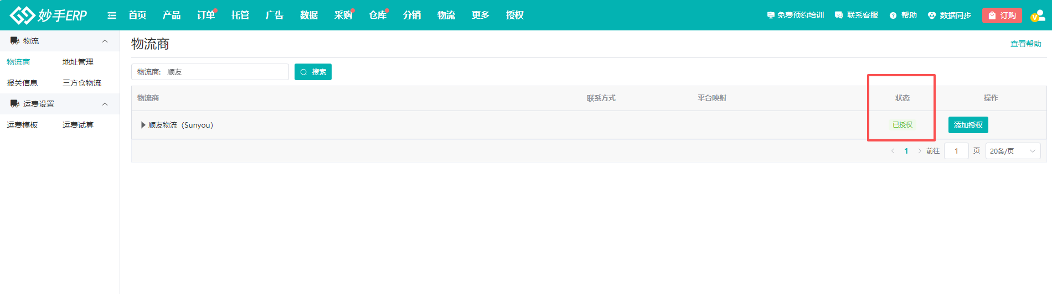Click the 顺友物流 (Sunyou) row name

[181, 125]
